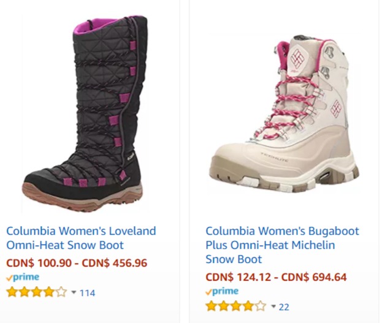Open the 22 customer reviews link
This screenshot has width=382, height=323.
(284, 307)
